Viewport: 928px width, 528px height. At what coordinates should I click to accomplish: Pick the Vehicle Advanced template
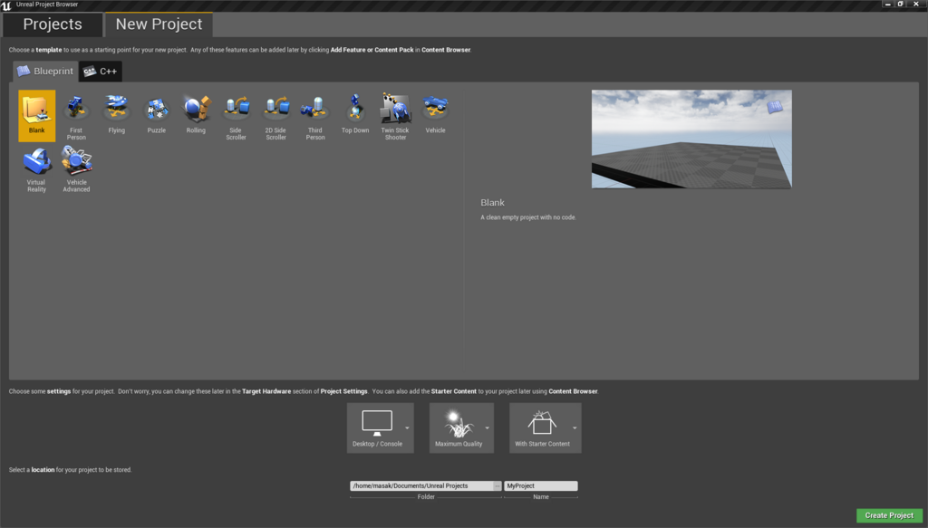[76, 168]
